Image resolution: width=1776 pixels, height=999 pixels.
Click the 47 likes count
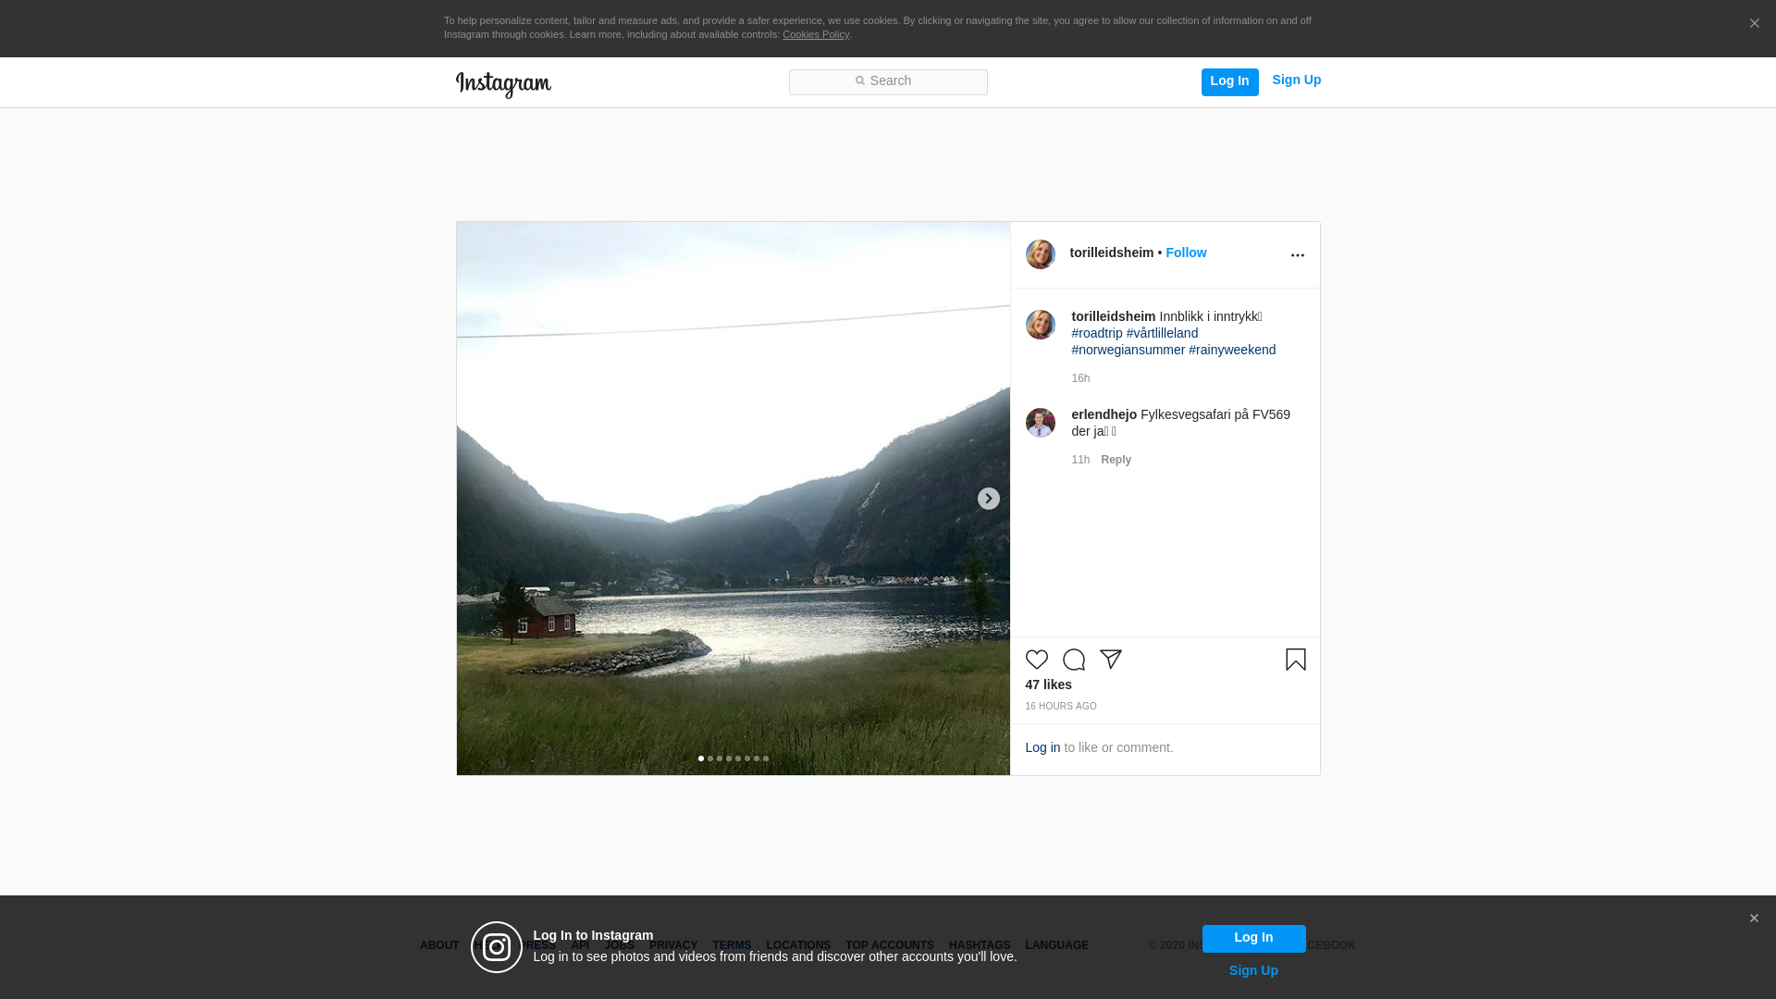tap(1048, 684)
